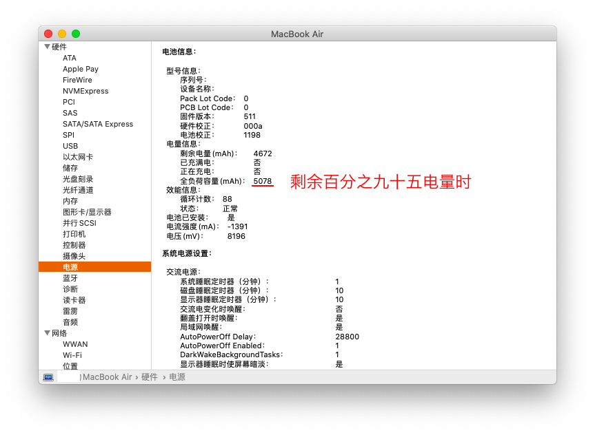Screen dimensions: 595x435
Task: Select 图形卡/显示器 item
Action: tap(87, 212)
